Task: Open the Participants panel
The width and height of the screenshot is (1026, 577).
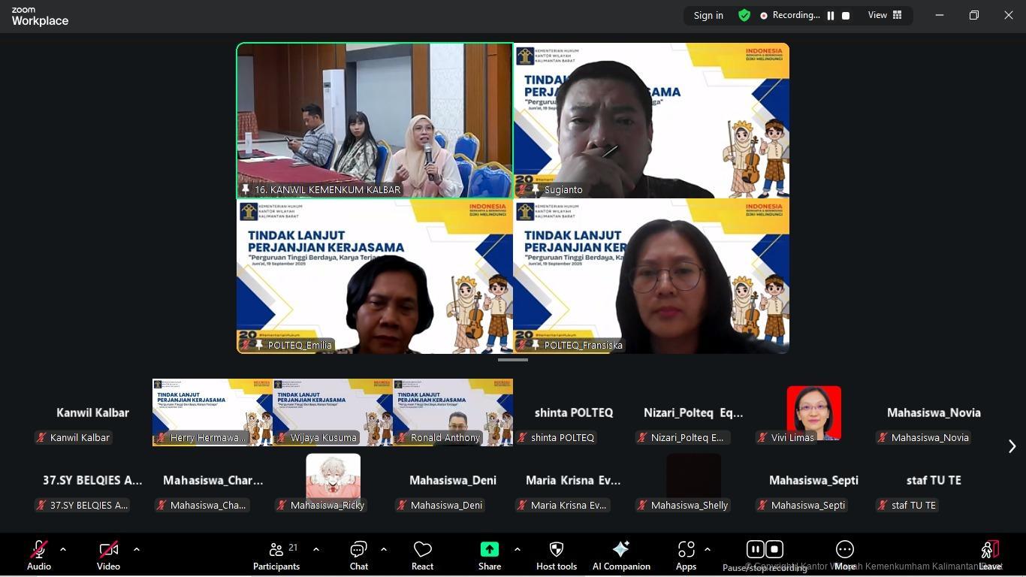Action: (276, 555)
